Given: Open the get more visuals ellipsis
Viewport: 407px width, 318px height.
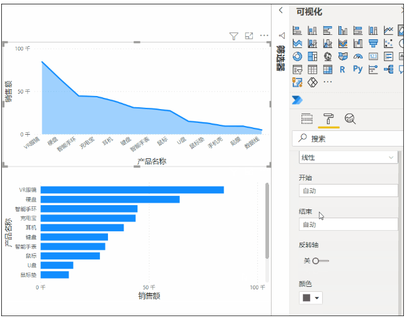Looking at the screenshot, I should pyautogui.click(x=328, y=82).
